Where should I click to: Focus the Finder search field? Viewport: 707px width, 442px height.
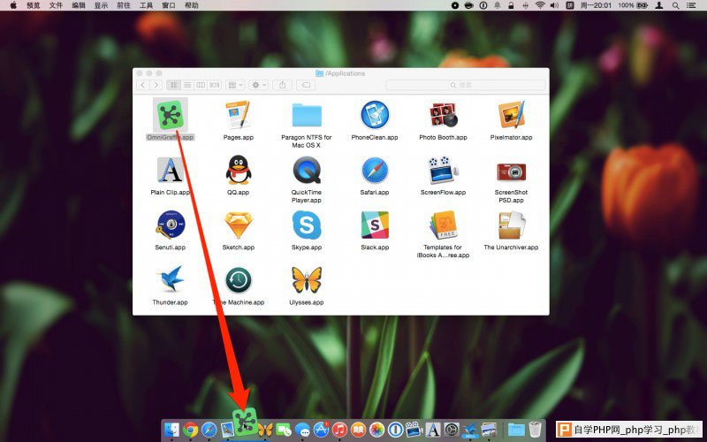click(x=466, y=85)
